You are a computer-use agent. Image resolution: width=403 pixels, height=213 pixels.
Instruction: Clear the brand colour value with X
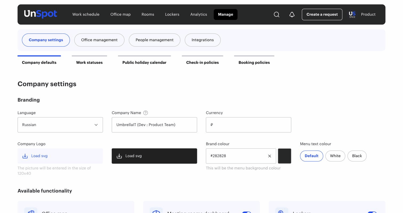tap(269, 156)
